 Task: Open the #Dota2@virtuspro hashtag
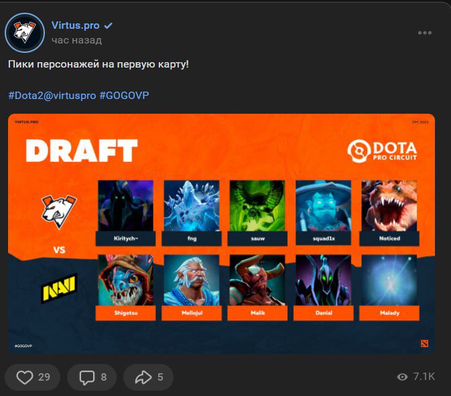pyautogui.click(x=52, y=96)
